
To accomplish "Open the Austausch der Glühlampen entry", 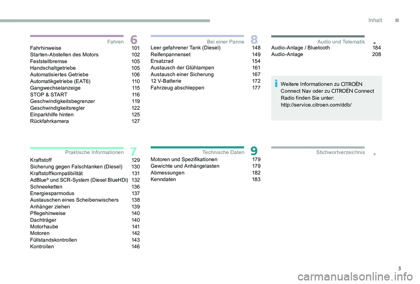I will click(x=206, y=68).
